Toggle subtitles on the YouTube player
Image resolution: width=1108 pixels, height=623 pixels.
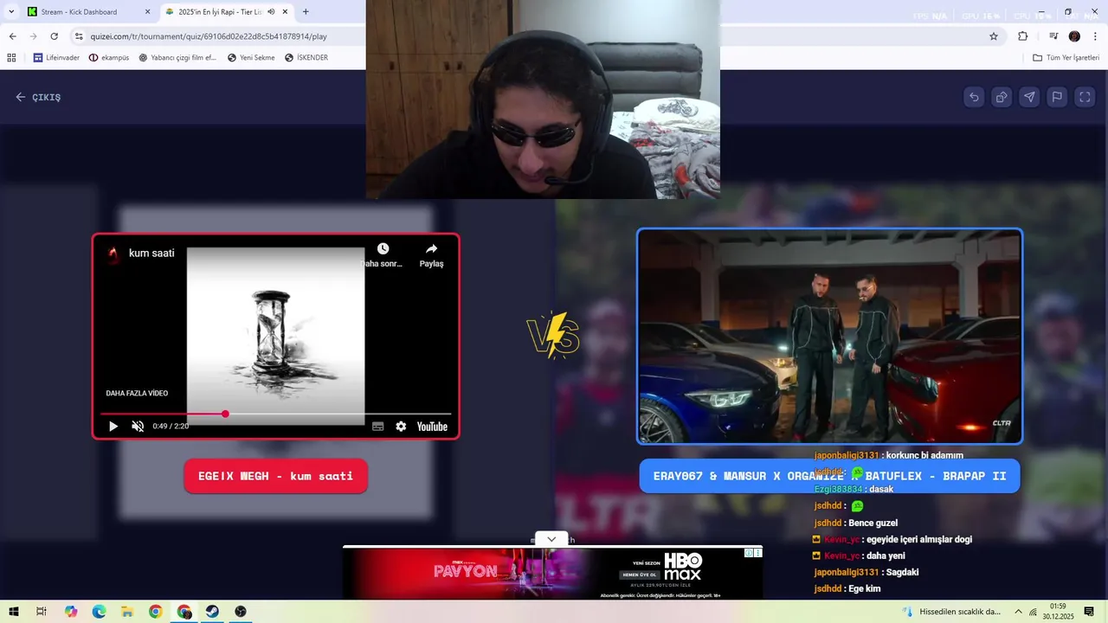(x=377, y=427)
